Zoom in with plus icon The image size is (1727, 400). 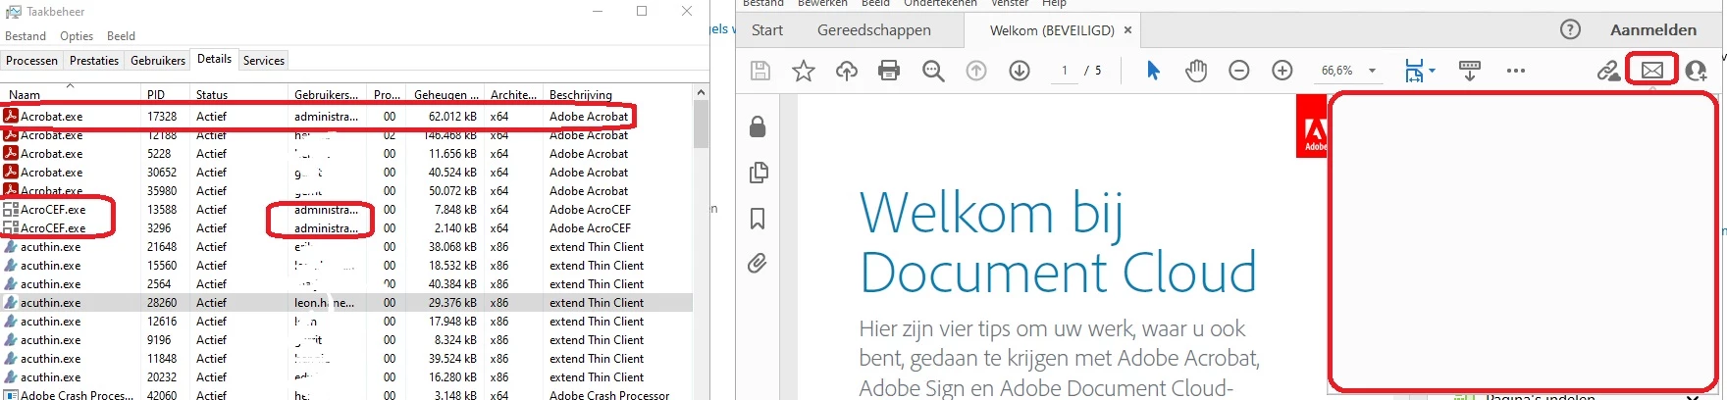[1282, 71]
